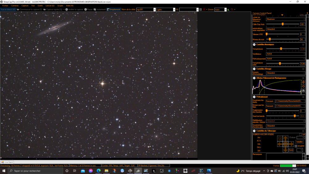Click the telescope central stop button
This screenshot has height=174, width=309.
click(x=285, y=144)
